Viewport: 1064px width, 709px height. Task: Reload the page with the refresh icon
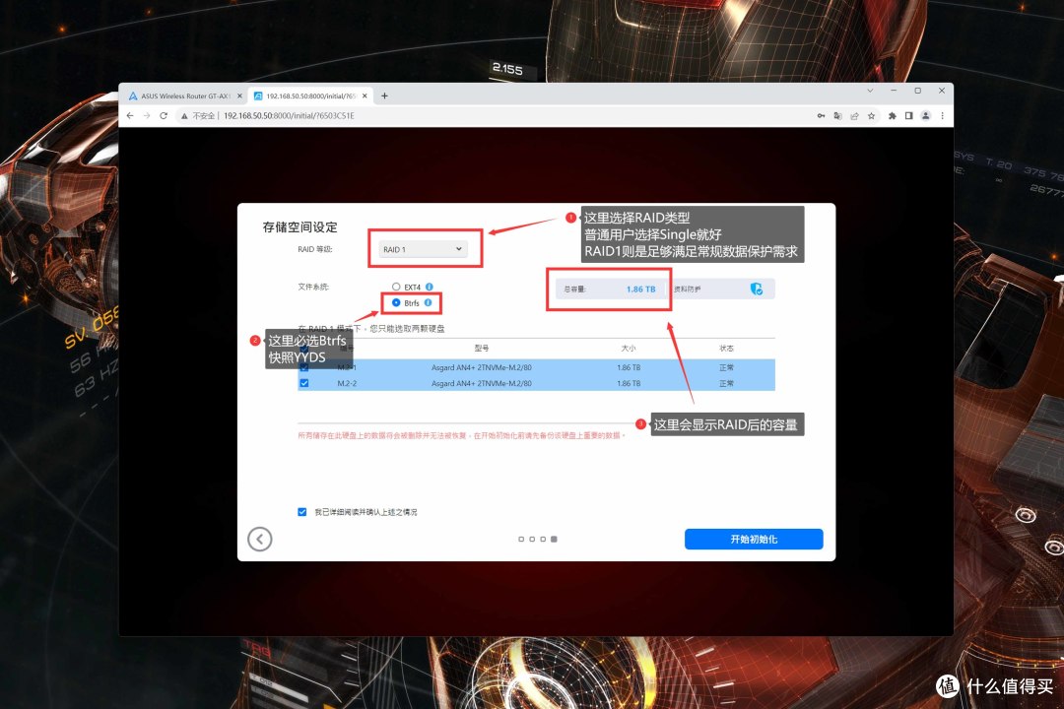click(x=164, y=115)
